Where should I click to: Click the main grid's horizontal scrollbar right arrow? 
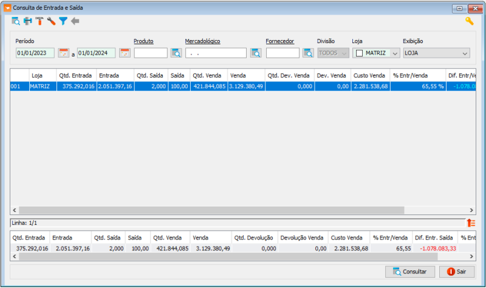point(471,210)
